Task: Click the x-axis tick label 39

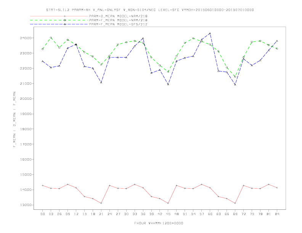Action: tap(151, 214)
